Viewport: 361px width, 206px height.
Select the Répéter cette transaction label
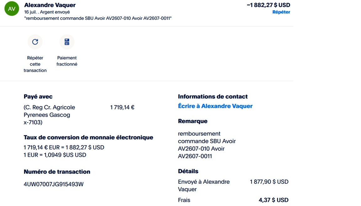(35, 64)
